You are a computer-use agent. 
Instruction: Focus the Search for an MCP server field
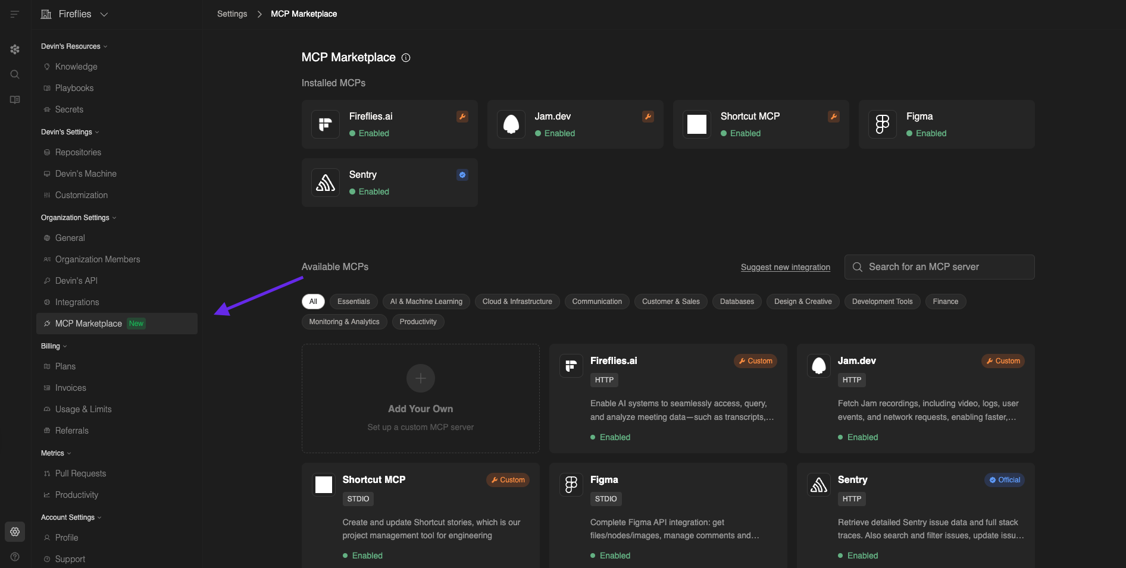click(940, 267)
